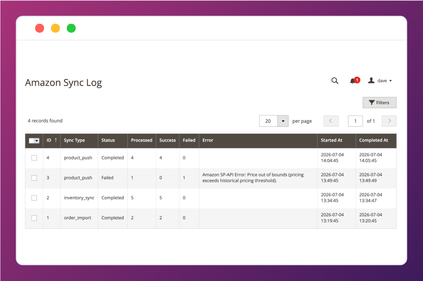Open the search magnifier icon
Screen dimensions: 423x281
[x=335, y=81]
